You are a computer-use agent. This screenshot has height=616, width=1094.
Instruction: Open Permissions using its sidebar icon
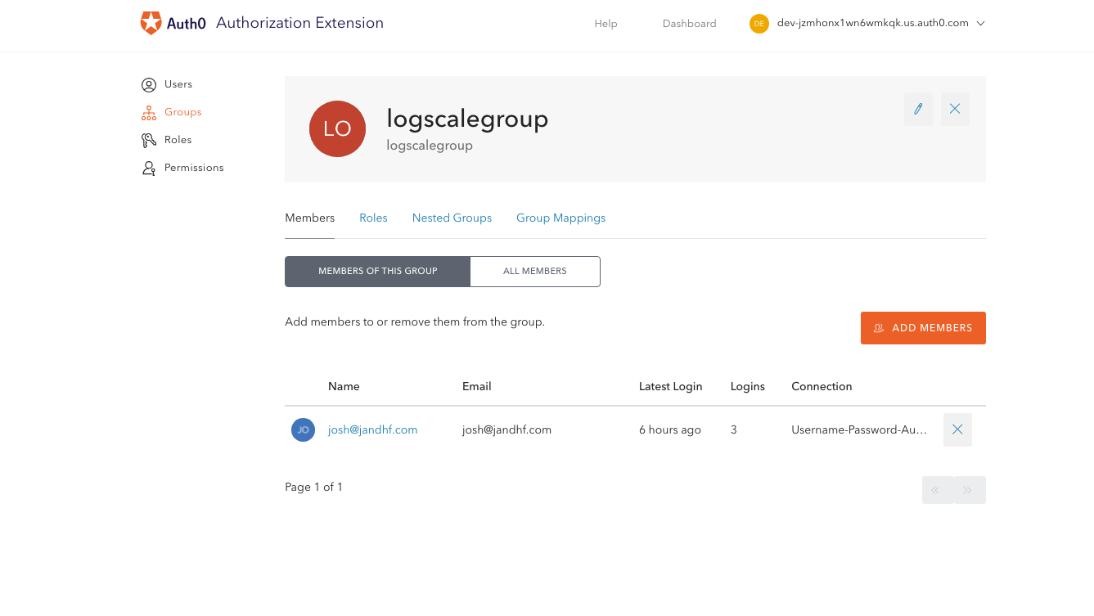pos(148,168)
